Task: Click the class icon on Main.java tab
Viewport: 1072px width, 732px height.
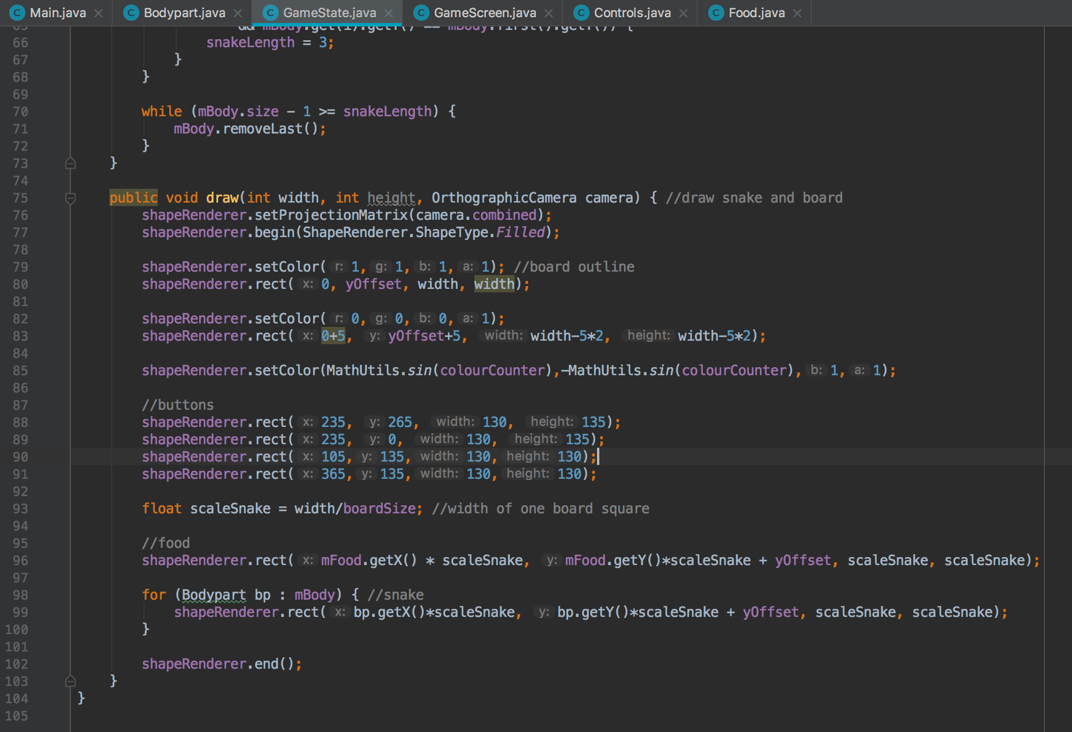Action: coord(18,12)
